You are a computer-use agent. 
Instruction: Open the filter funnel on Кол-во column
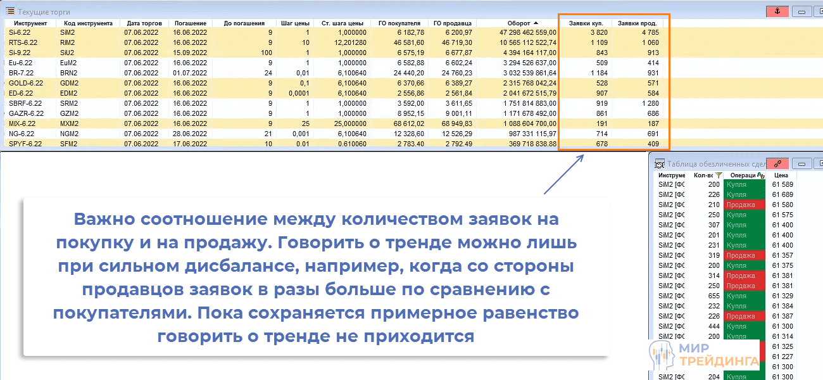(718, 175)
